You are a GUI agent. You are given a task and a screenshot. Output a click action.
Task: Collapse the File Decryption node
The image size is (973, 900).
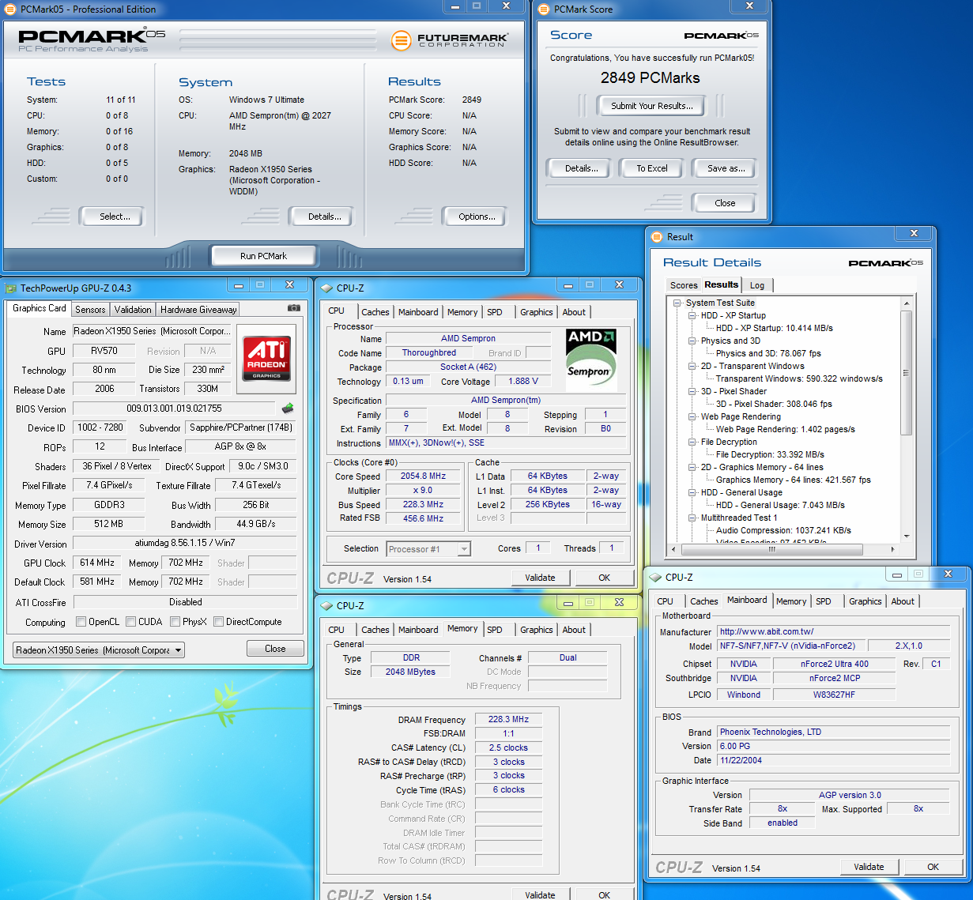tap(692, 442)
